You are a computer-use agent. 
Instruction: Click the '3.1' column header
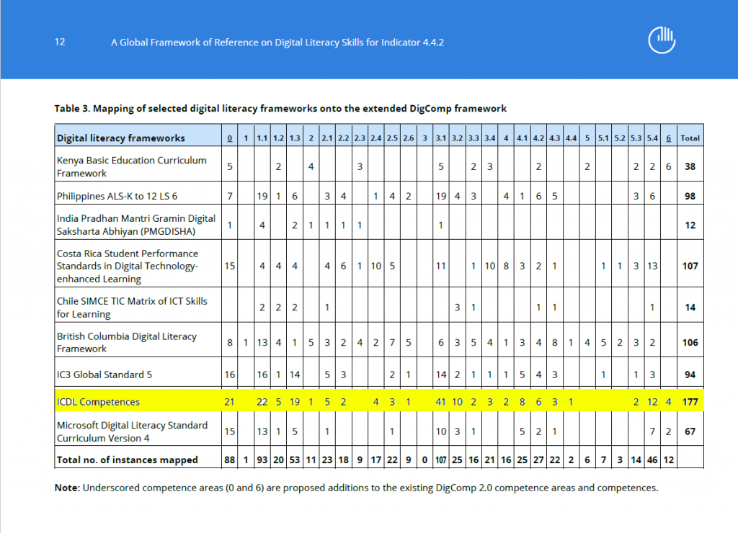(440, 138)
